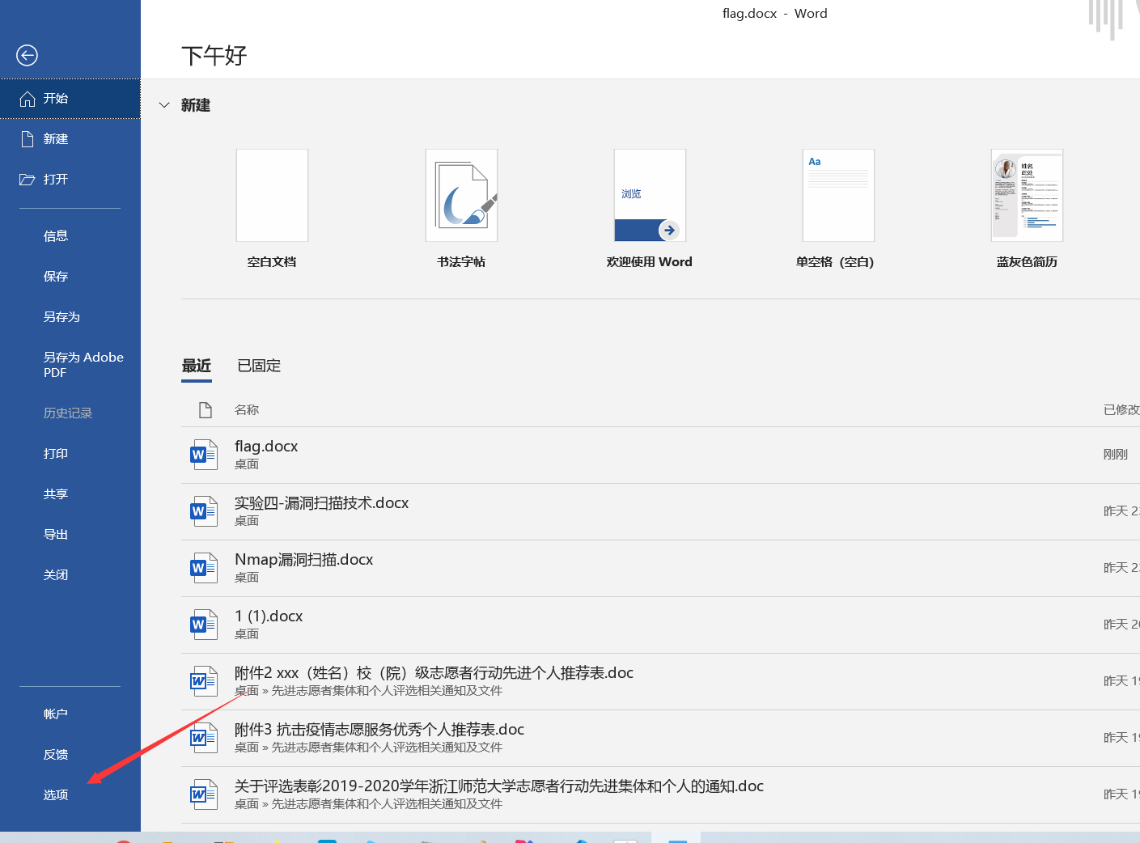
Task: Click the Word icon for 实验四-漏洞扫描技术.docx
Action: pos(203,511)
